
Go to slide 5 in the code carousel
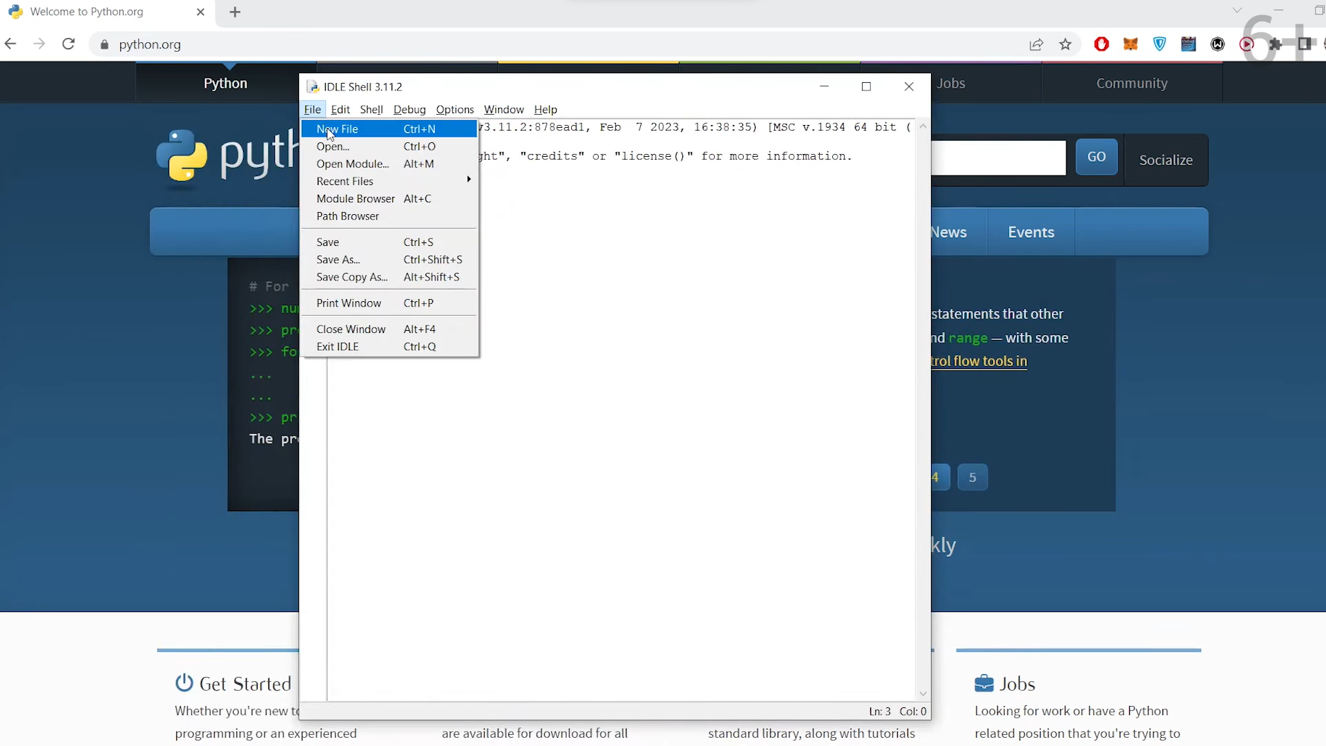[972, 477]
